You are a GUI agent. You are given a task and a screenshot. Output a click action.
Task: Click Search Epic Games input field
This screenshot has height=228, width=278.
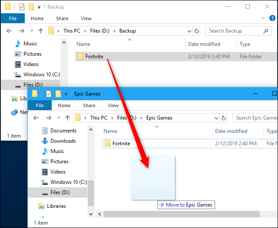255,118
